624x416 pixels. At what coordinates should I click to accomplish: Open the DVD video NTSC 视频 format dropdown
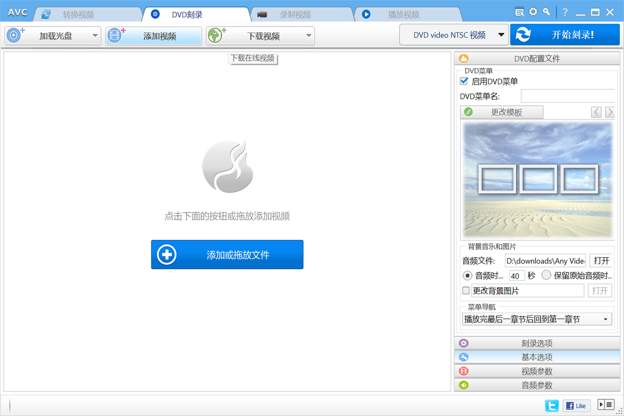coord(454,34)
